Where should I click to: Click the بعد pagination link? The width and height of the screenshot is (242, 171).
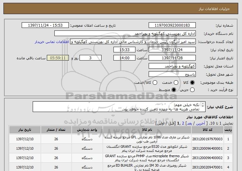(x=190, y=123)
